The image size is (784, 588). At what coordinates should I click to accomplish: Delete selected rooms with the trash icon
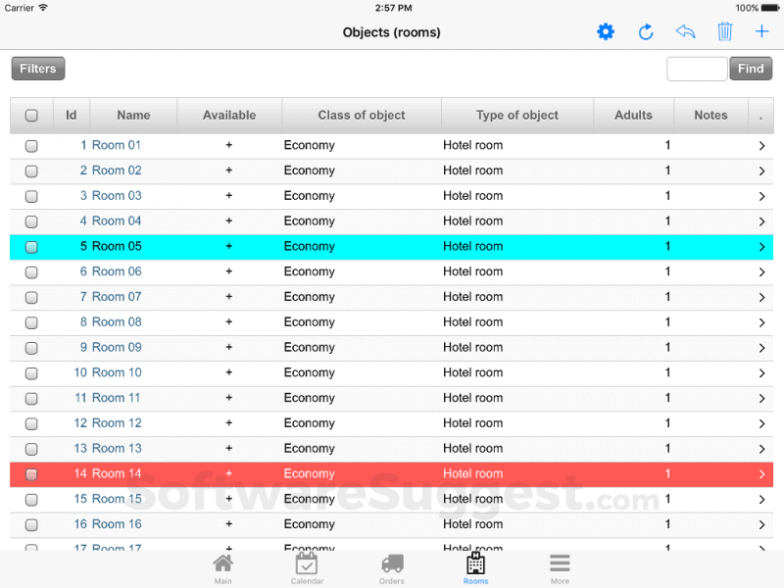pos(725,31)
